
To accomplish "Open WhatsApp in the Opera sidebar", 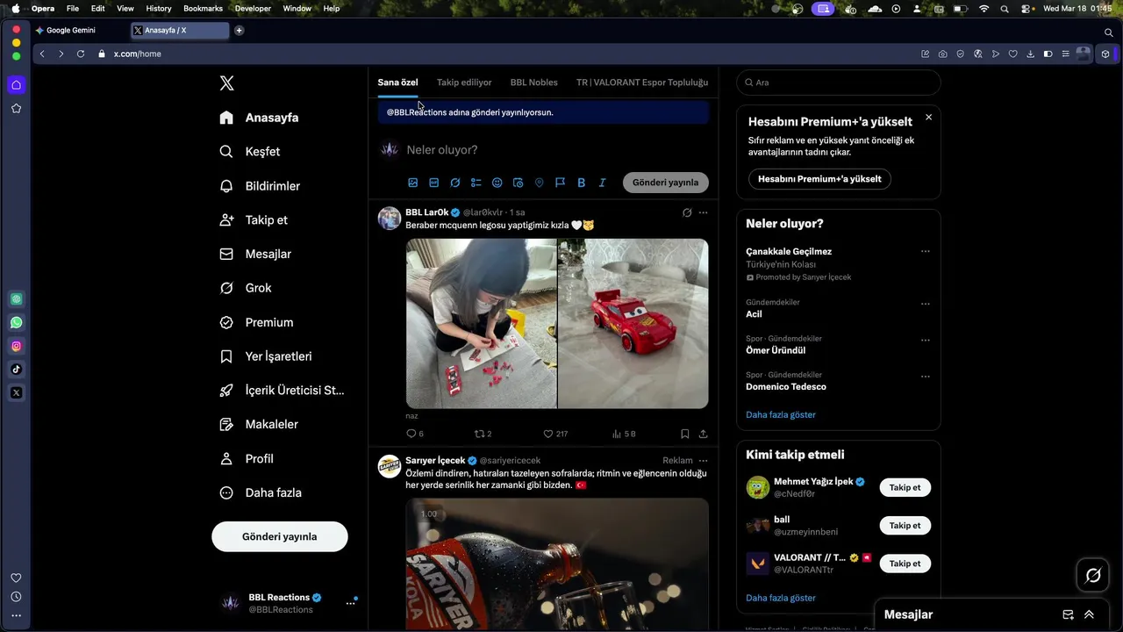I will tap(16, 322).
